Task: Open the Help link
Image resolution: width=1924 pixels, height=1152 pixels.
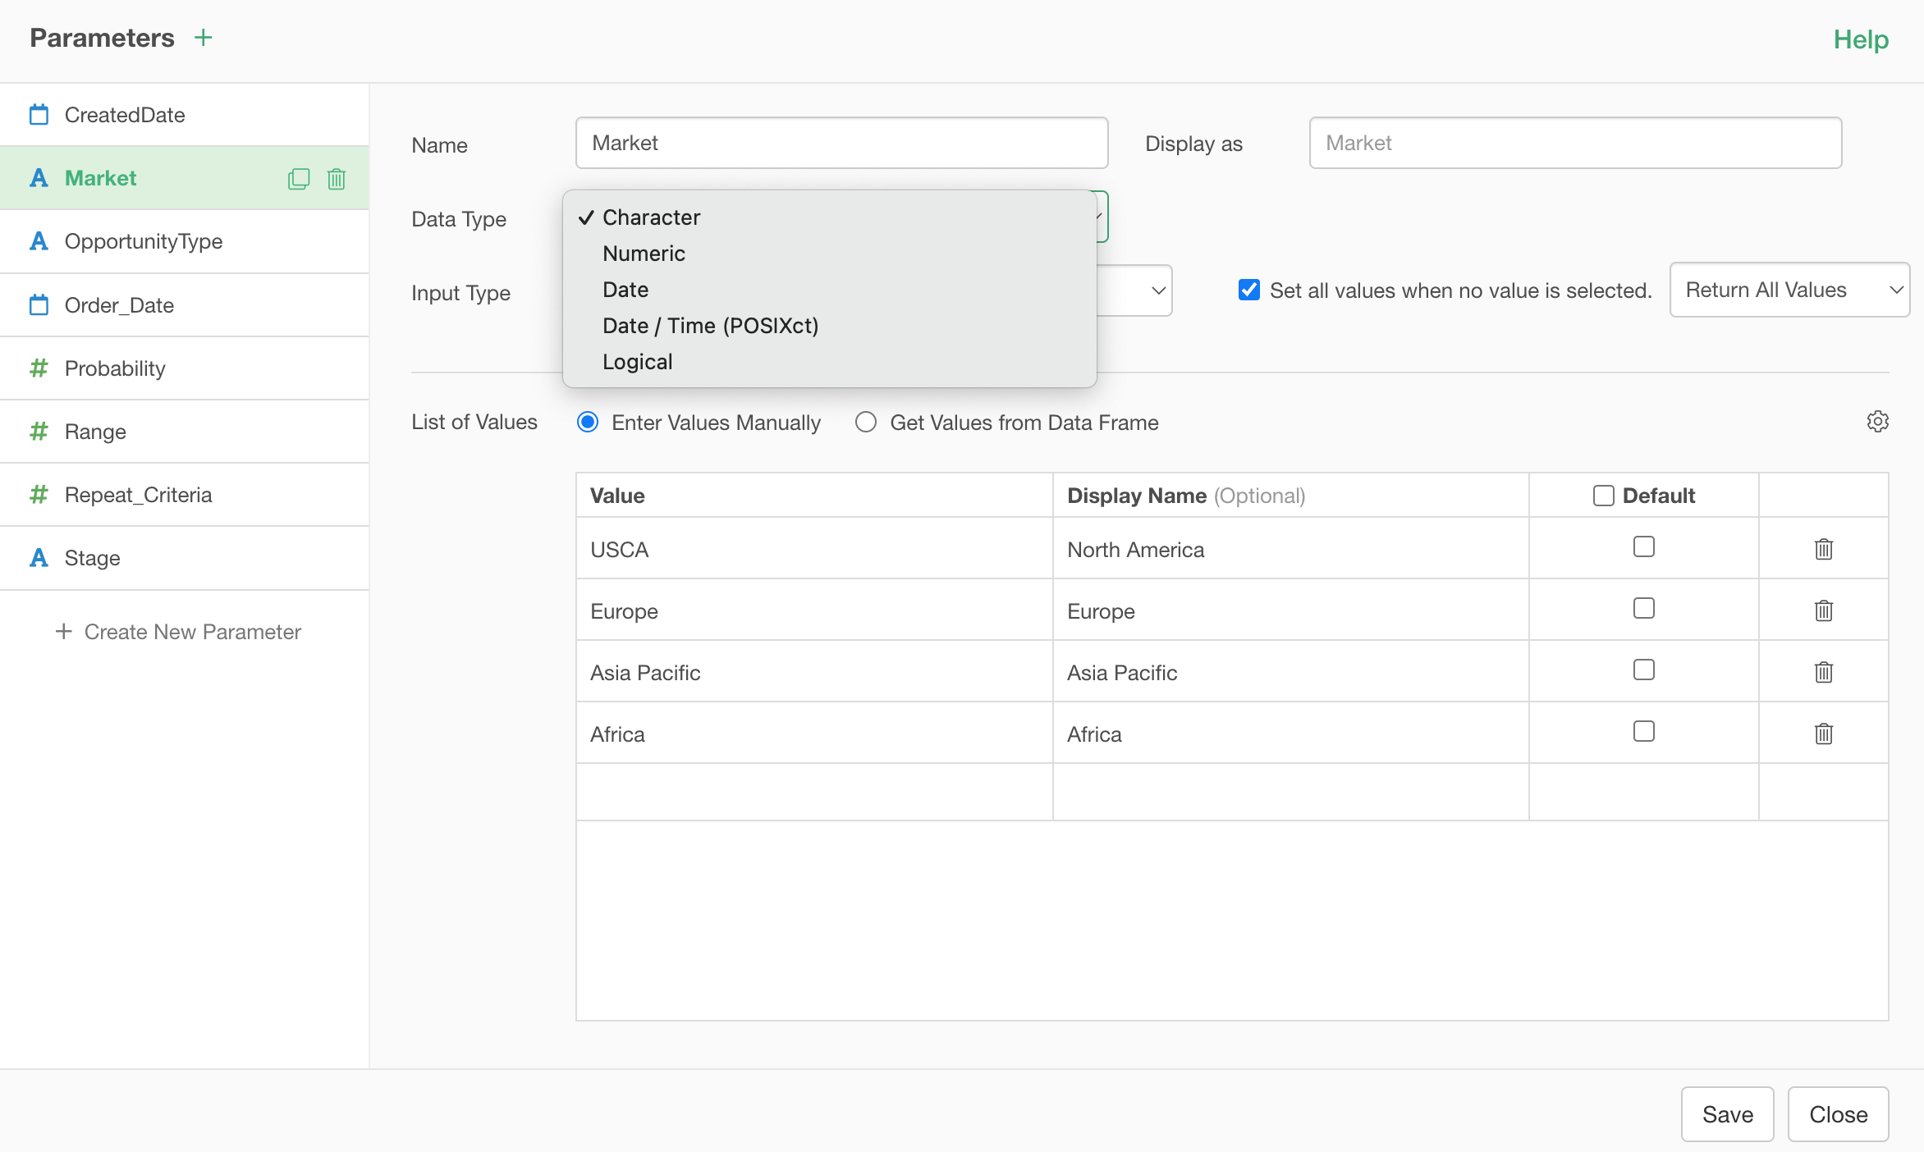Action: tap(1861, 39)
